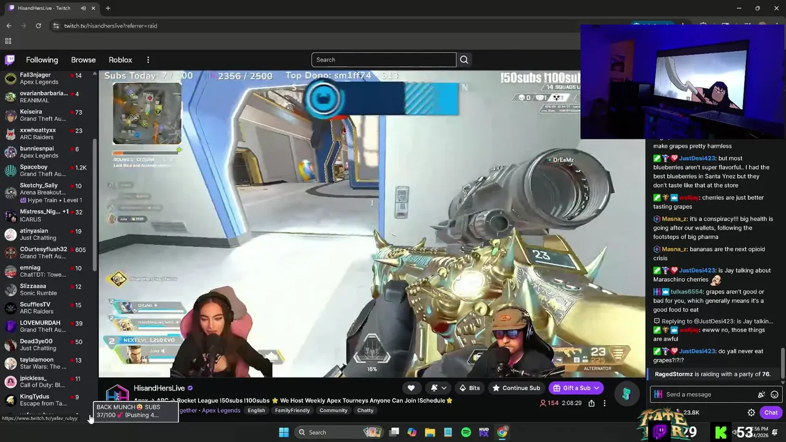Open ovarianbarbaria channel playing REANIMAL
The height and width of the screenshot is (442, 786).
[x=48, y=97]
